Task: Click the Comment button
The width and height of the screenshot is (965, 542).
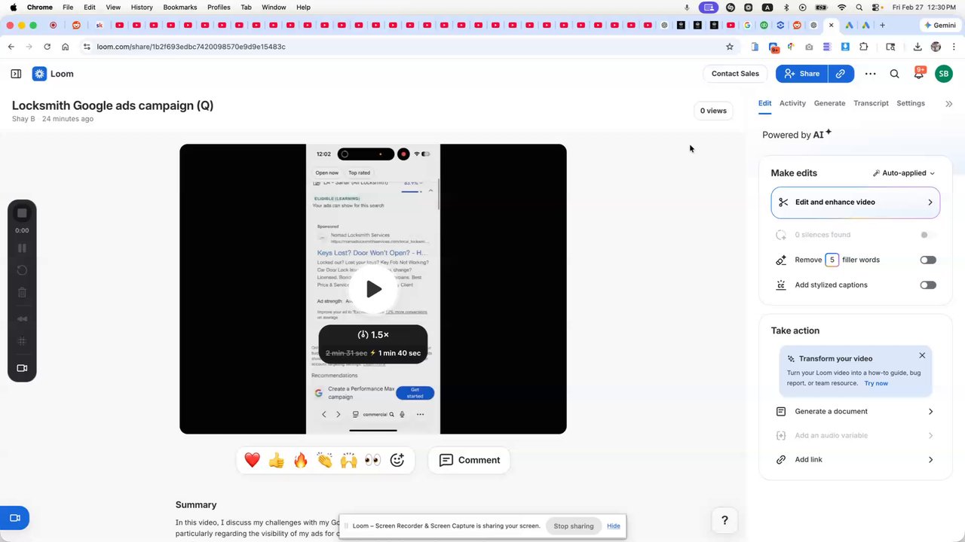Action: click(469, 460)
